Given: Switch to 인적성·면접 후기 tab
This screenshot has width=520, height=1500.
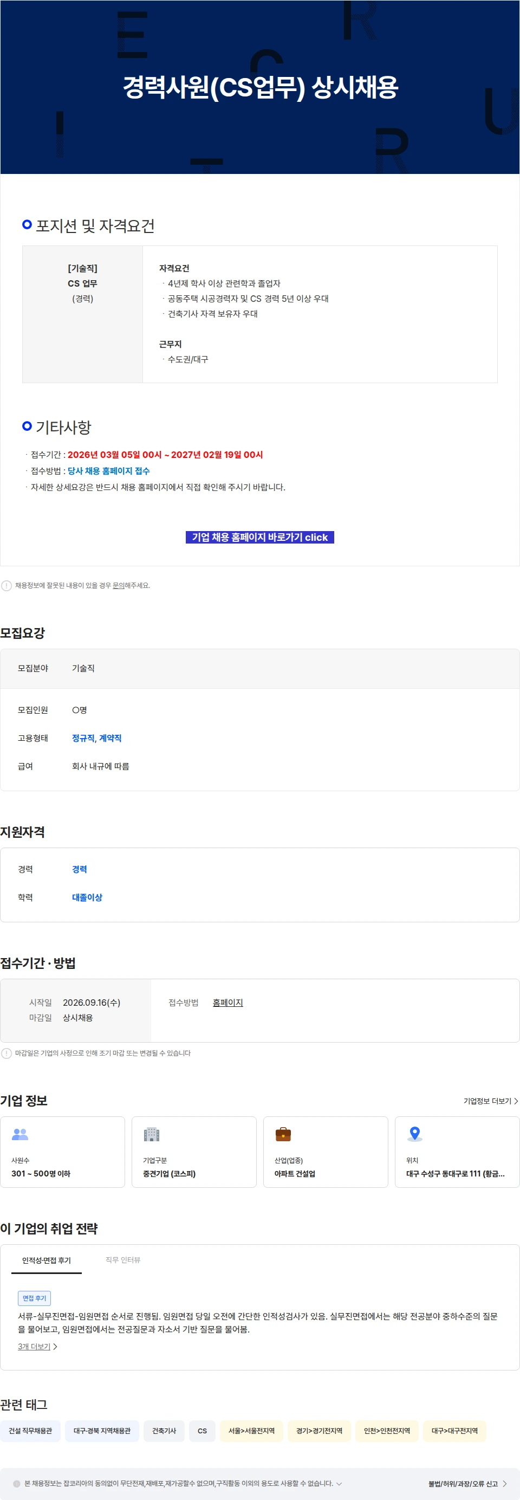Looking at the screenshot, I should (47, 1260).
